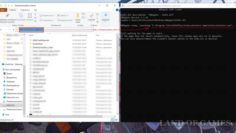This screenshot has height=133, width=236.
Task: Open Музыка in the navigation pane
Action: click(x=10, y=90)
